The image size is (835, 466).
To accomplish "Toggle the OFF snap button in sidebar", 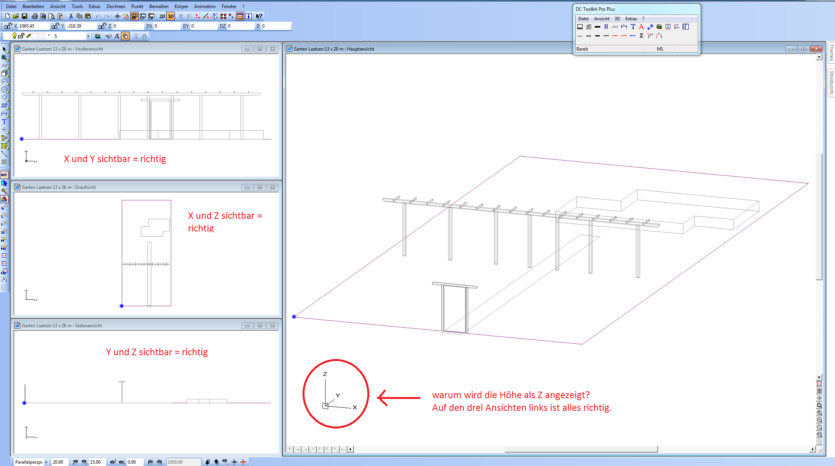I will pos(4,175).
